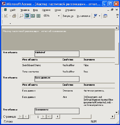Click the Database Window icon

(x=105, y=16)
